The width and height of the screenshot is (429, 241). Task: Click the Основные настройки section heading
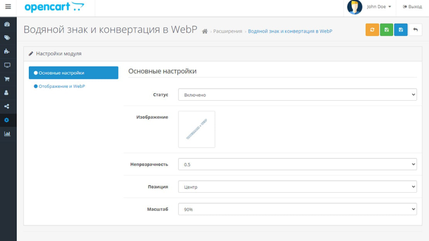[162, 71]
